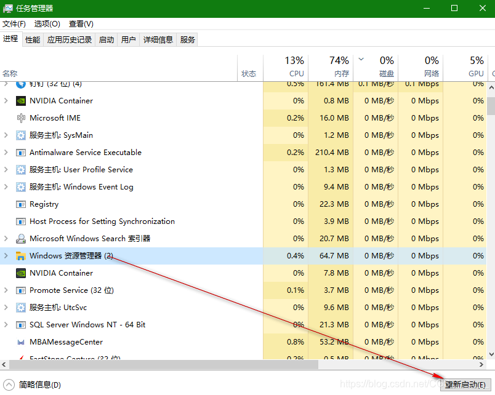Image resolution: width=495 pixels, height=395 pixels.
Task: Click the first NVIDIA Container icon (0.8 MB row)
Action: 21,101
